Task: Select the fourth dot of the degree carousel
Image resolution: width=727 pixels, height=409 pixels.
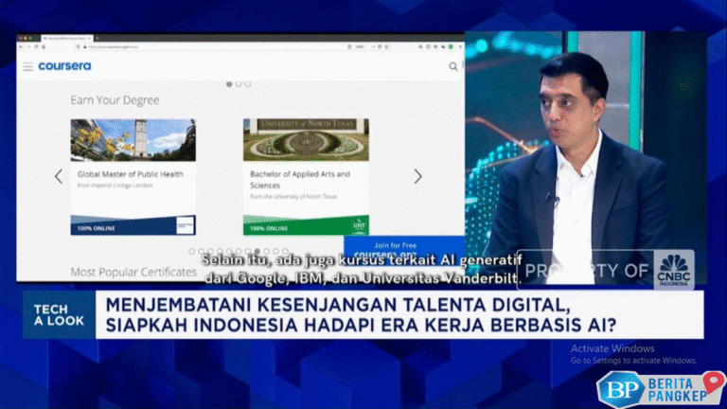Action: tap(220, 251)
